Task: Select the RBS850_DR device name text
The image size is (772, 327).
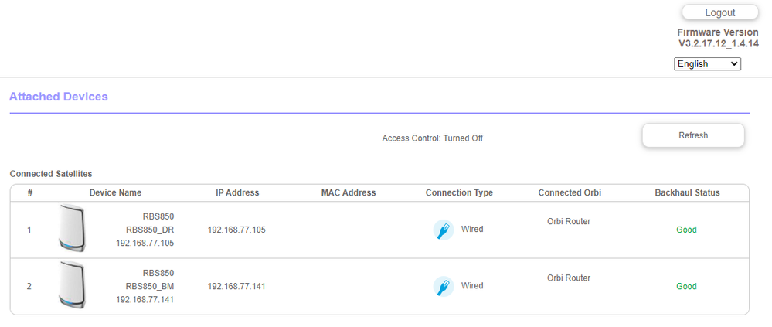Action: (150, 230)
